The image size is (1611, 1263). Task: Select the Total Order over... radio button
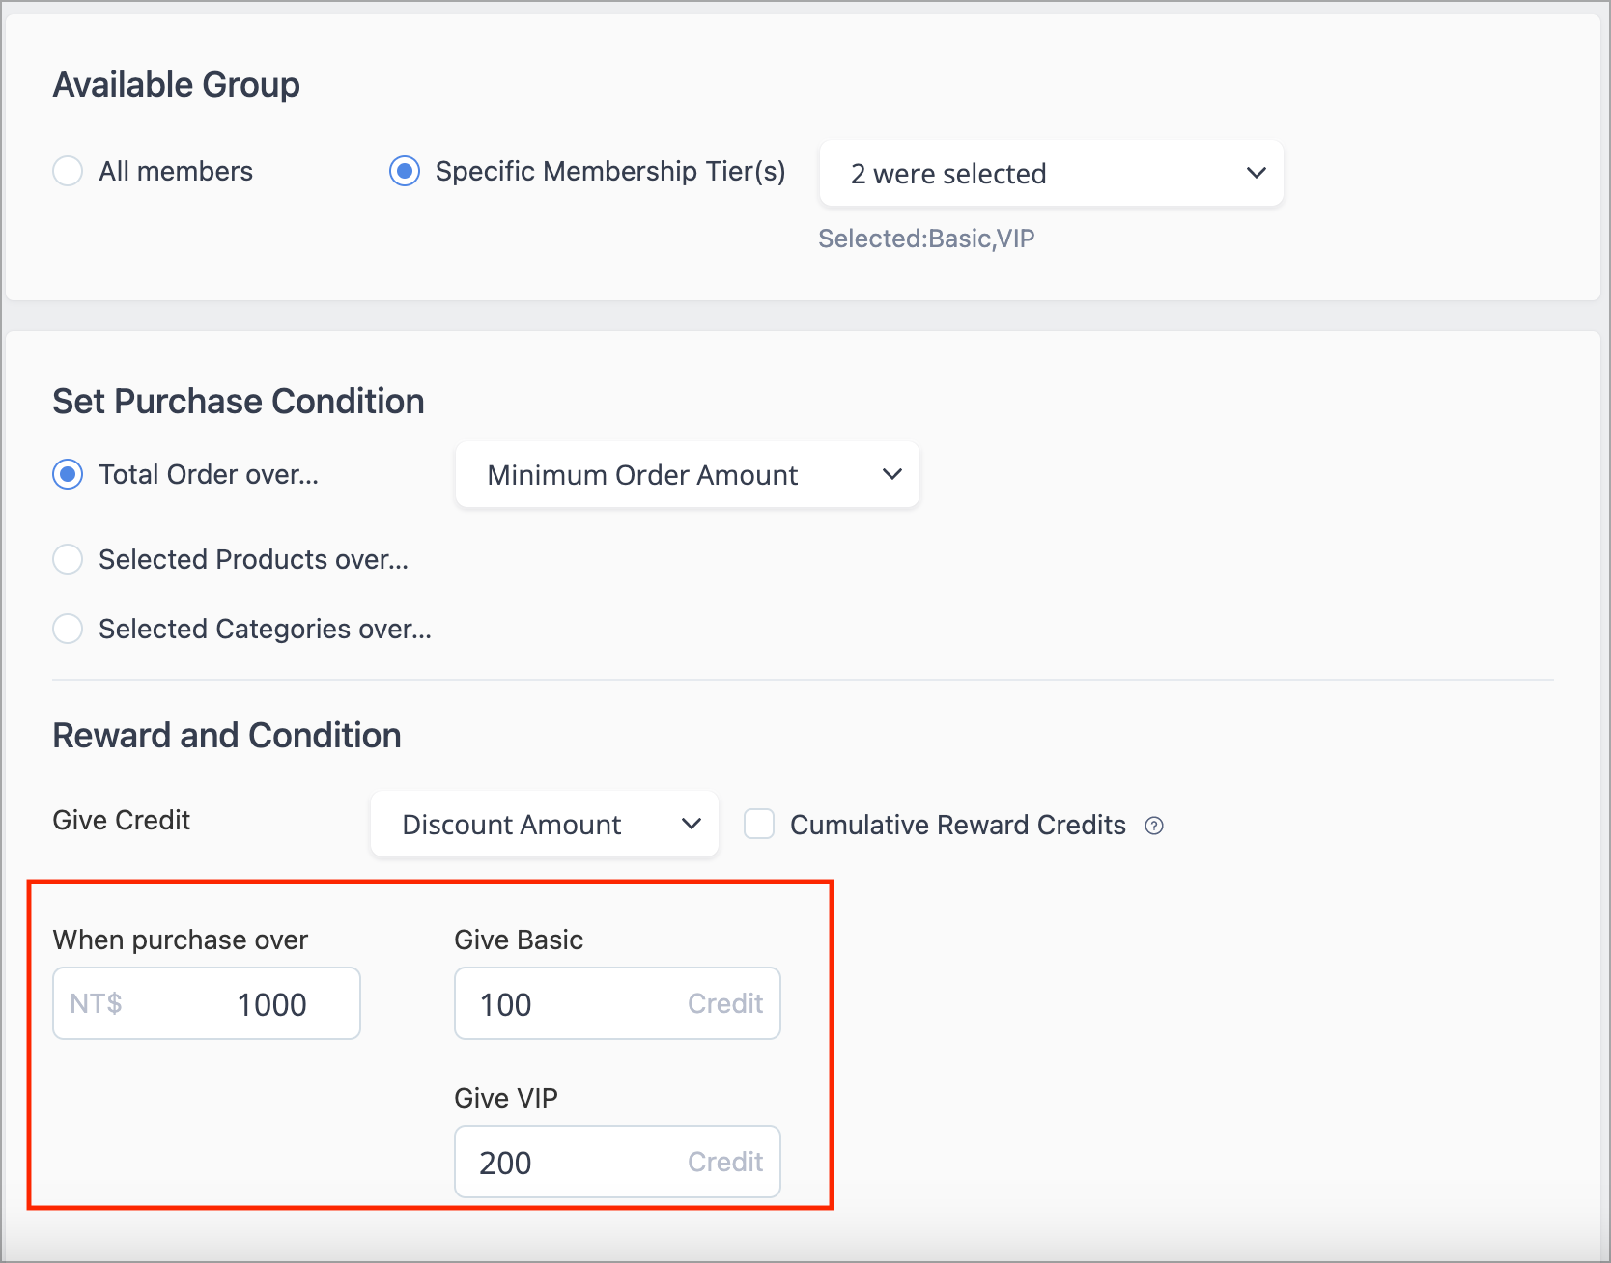[68, 475]
